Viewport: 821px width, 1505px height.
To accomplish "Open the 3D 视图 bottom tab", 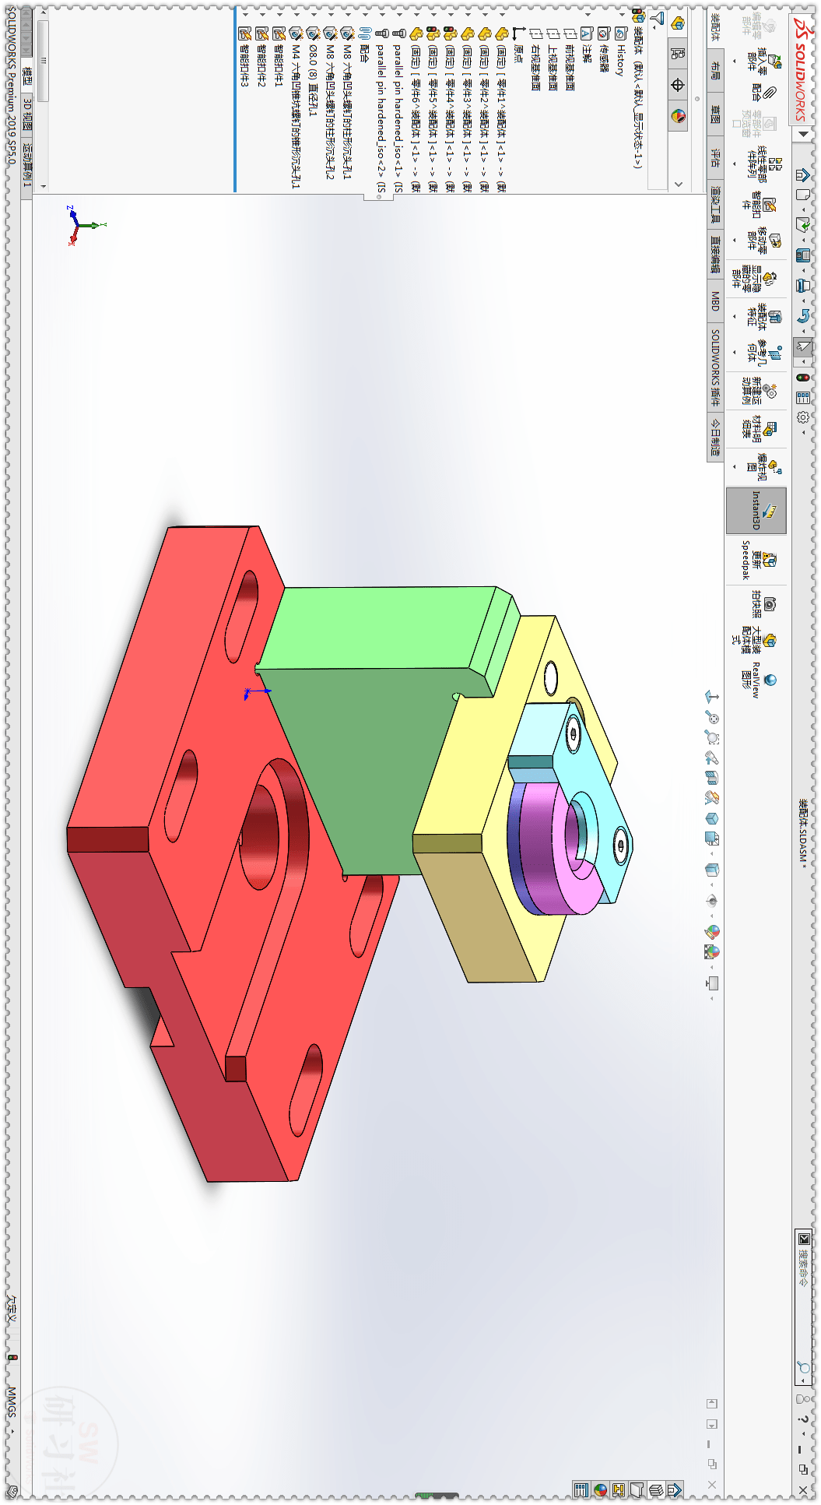I will pos(27,114).
